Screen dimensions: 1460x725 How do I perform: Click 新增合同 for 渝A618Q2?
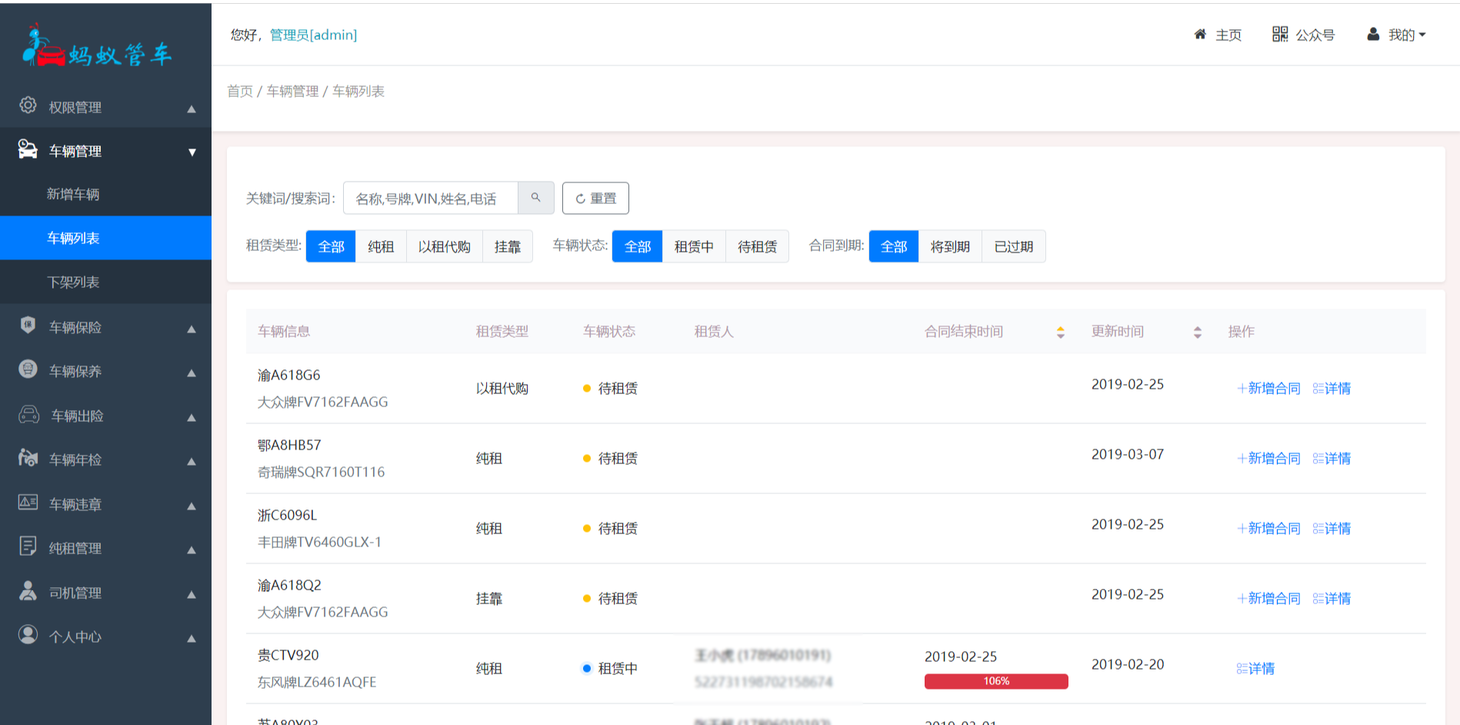(x=1268, y=598)
